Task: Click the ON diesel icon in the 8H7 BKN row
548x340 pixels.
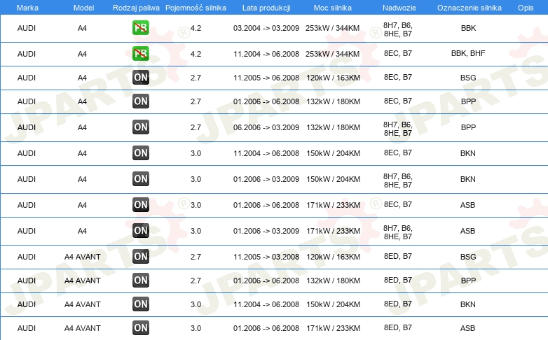Action: 141,178
